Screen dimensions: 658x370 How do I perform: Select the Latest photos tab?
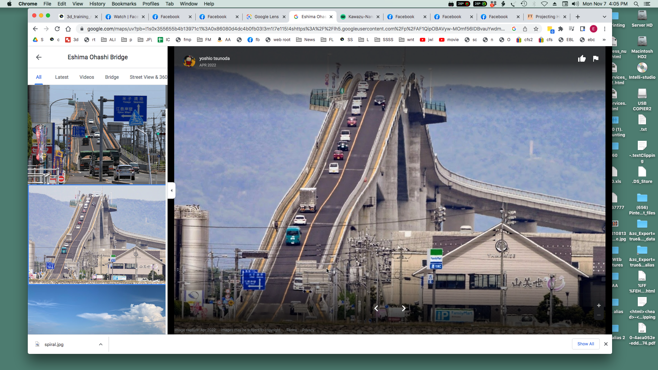62,77
